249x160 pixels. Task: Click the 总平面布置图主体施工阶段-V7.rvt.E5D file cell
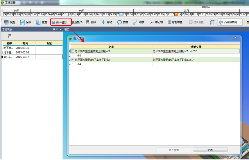tap(196, 51)
